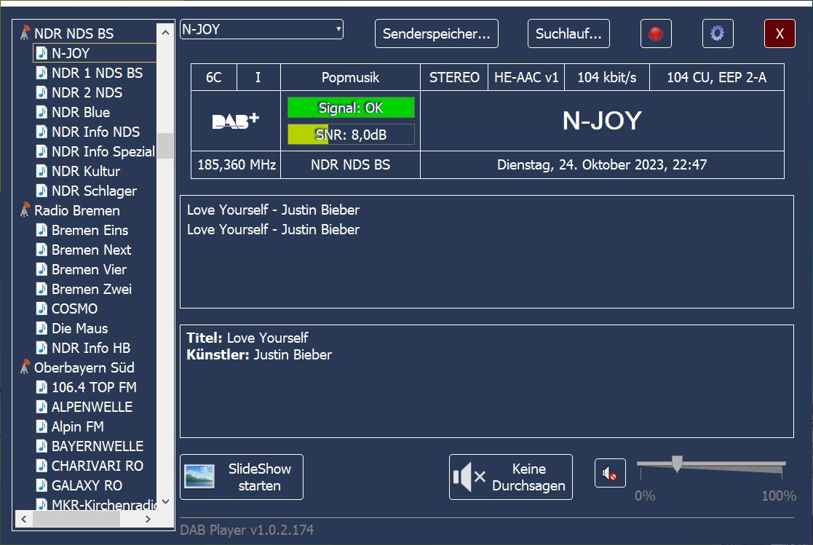Tune to GALAXY RO
Screen dimensions: 813x545
point(87,486)
